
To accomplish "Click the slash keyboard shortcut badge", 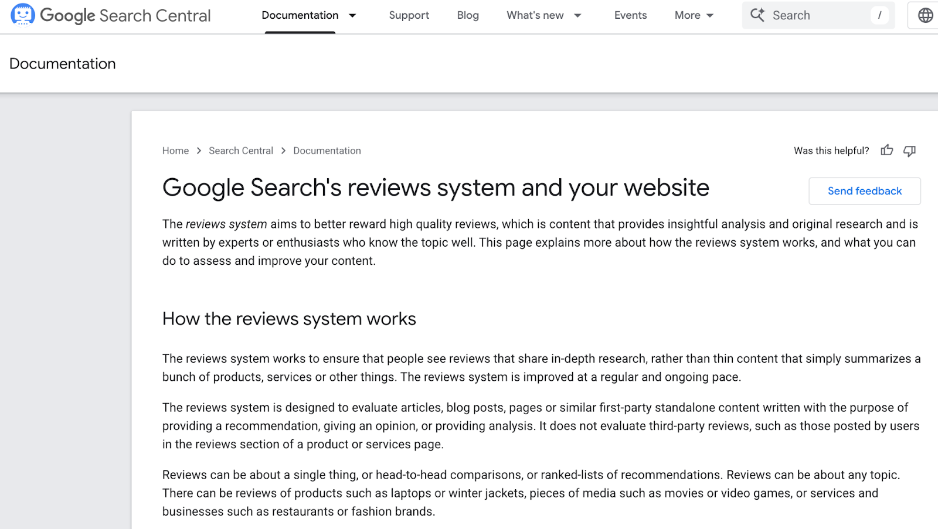I will (x=879, y=15).
